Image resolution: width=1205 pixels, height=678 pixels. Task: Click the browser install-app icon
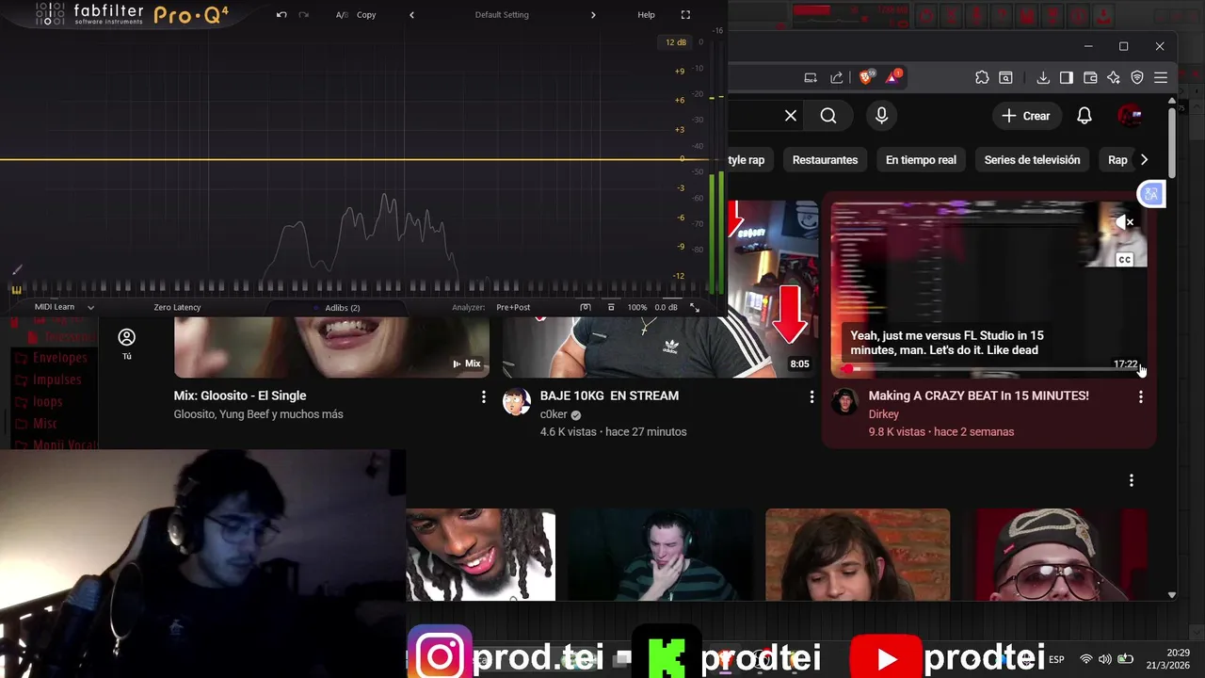[811, 78]
